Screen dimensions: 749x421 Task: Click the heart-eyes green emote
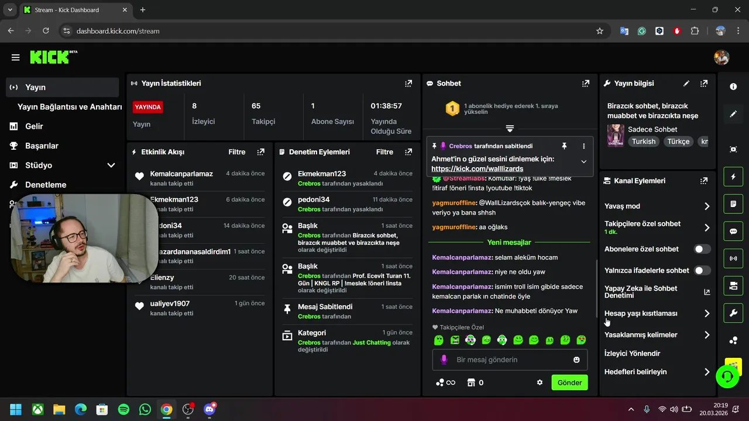tap(581, 340)
